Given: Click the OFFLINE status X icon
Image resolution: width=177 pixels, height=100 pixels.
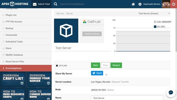Looking at the screenshot, I should click(57, 66).
